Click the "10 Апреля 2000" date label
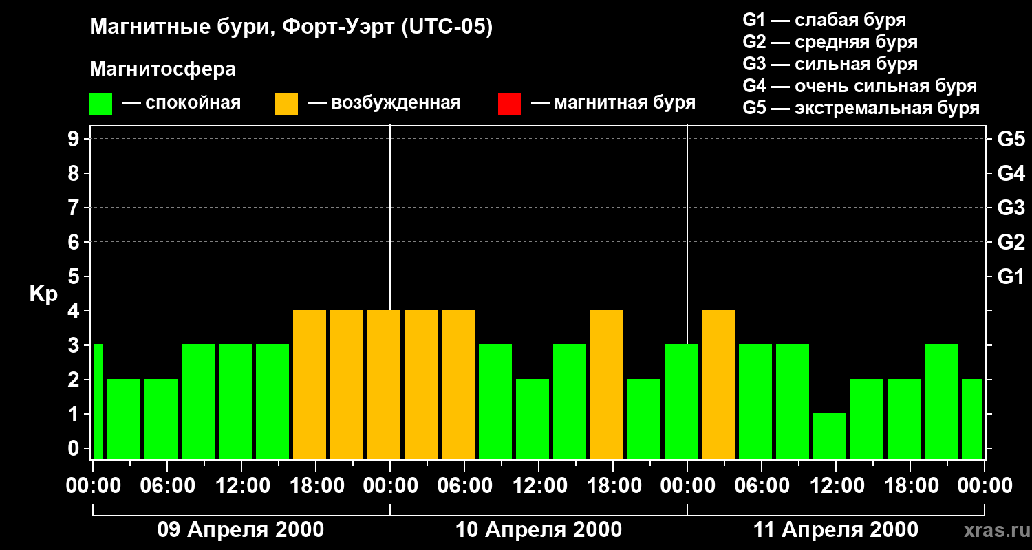1032x550 pixels. point(539,530)
